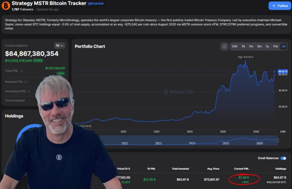Select the Ytd chart range tab
The height and width of the screenshot is (189, 292).
click(275, 46)
